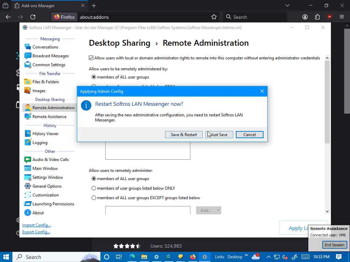Screen dimensions: 350x262
Task: Click the Import Config link
Action: click(x=36, y=225)
